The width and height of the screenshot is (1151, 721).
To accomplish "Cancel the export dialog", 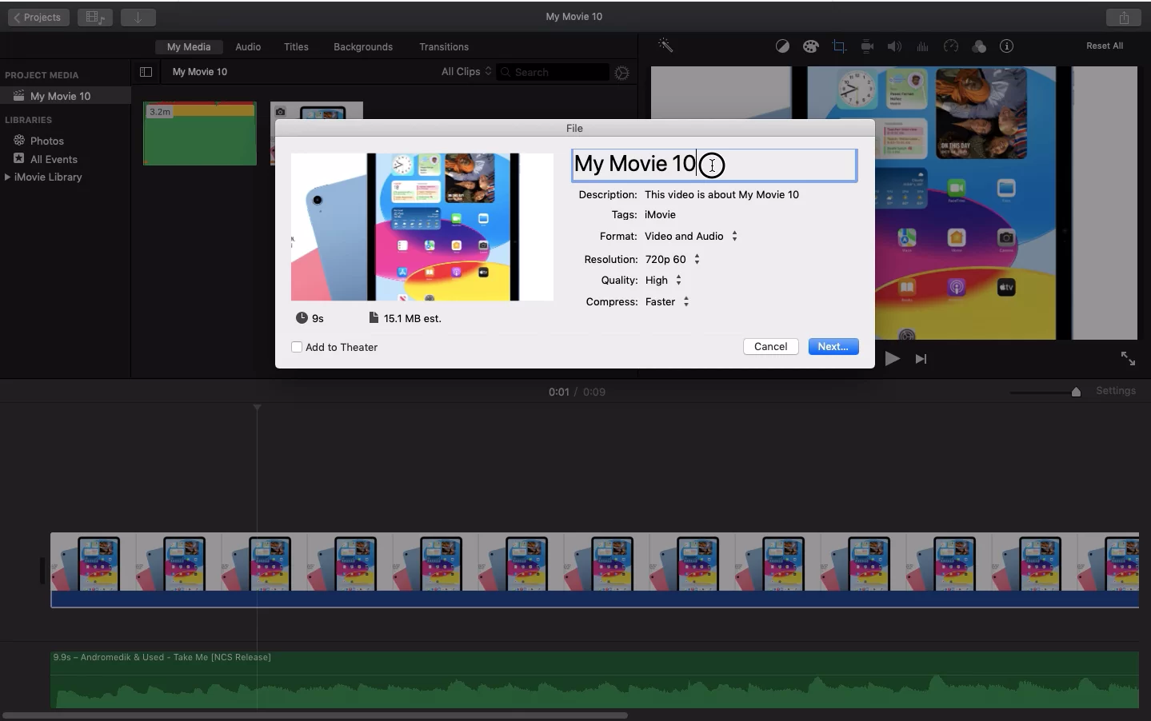I will coord(771,346).
